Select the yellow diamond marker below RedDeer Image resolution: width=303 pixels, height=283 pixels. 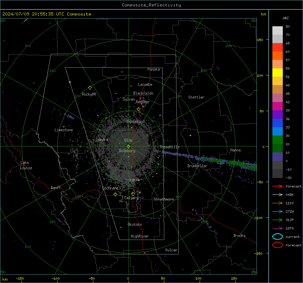pyautogui.click(x=138, y=109)
